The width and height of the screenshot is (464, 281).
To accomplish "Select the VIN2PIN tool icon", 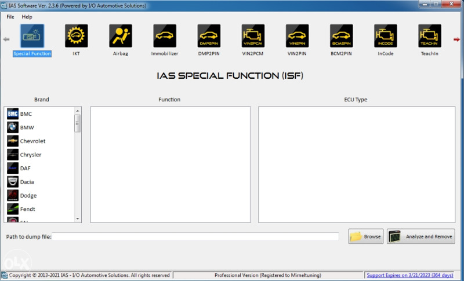I will [x=297, y=36].
